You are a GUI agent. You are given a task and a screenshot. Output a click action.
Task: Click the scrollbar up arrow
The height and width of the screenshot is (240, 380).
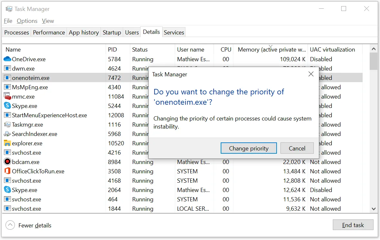coord(374,49)
